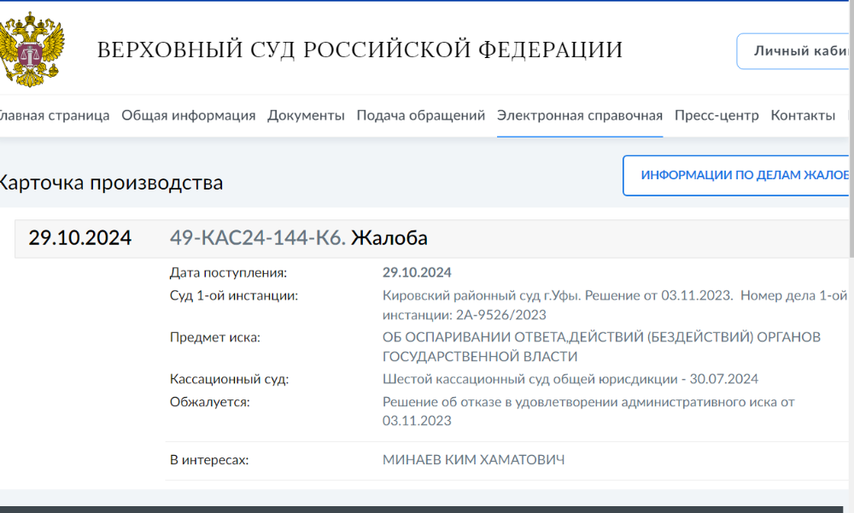The height and width of the screenshot is (513, 854).
Task: Click the Об оспаривании ответа, действий value
Action: (601, 347)
